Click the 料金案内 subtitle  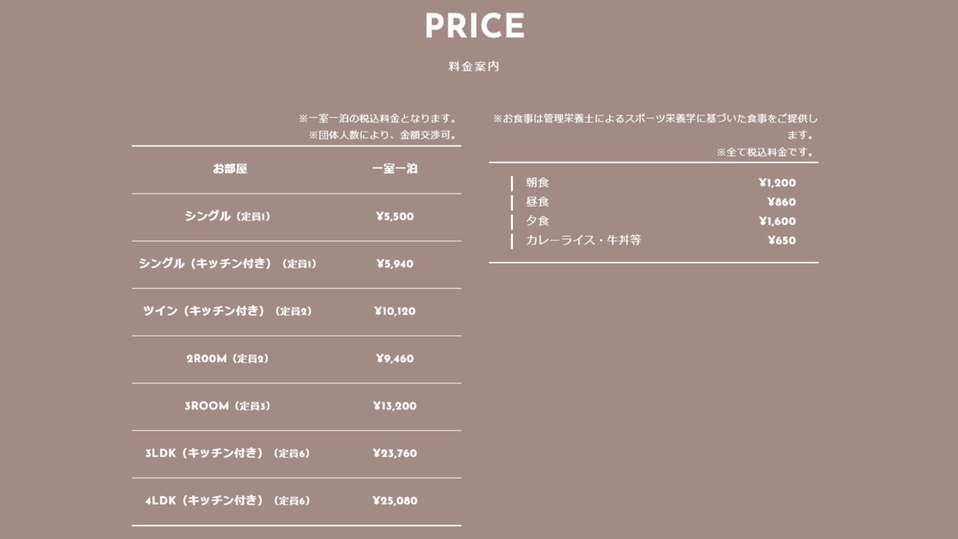coord(474,67)
